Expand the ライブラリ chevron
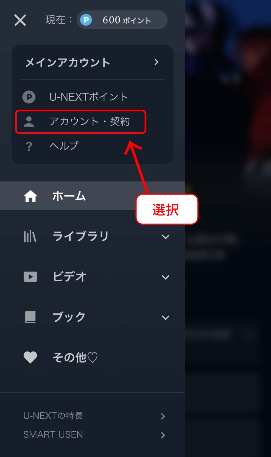 166,237
